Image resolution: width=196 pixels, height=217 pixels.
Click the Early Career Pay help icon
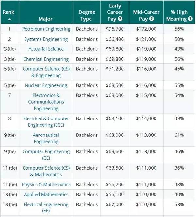[x=120, y=19]
